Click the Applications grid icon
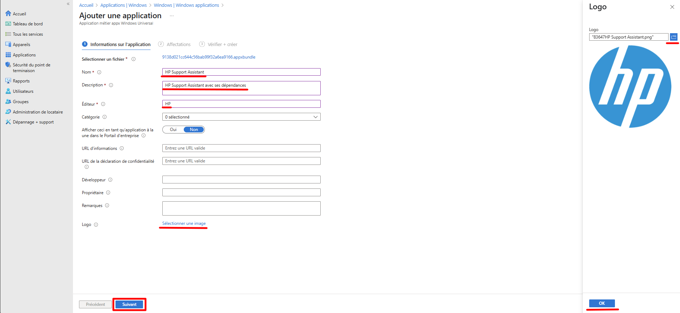Viewport: 680px width, 313px height. pyautogui.click(x=8, y=55)
